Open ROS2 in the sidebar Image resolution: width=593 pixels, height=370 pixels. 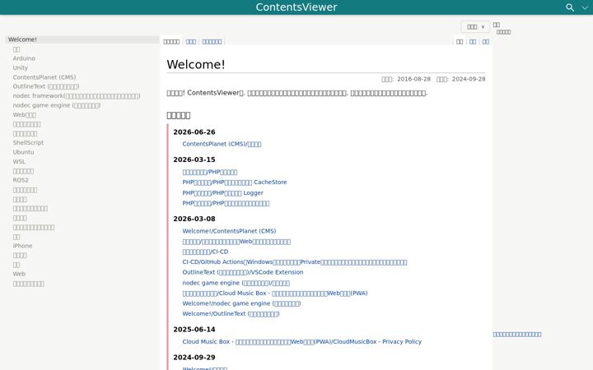[x=21, y=180]
